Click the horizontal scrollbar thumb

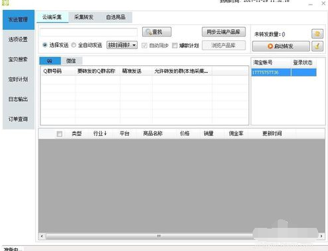click(x=159, y=236)
